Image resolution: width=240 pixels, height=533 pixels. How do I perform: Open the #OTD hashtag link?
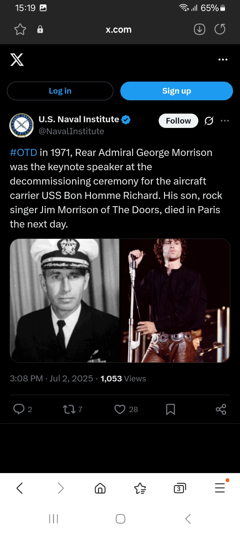click(23, 153)
